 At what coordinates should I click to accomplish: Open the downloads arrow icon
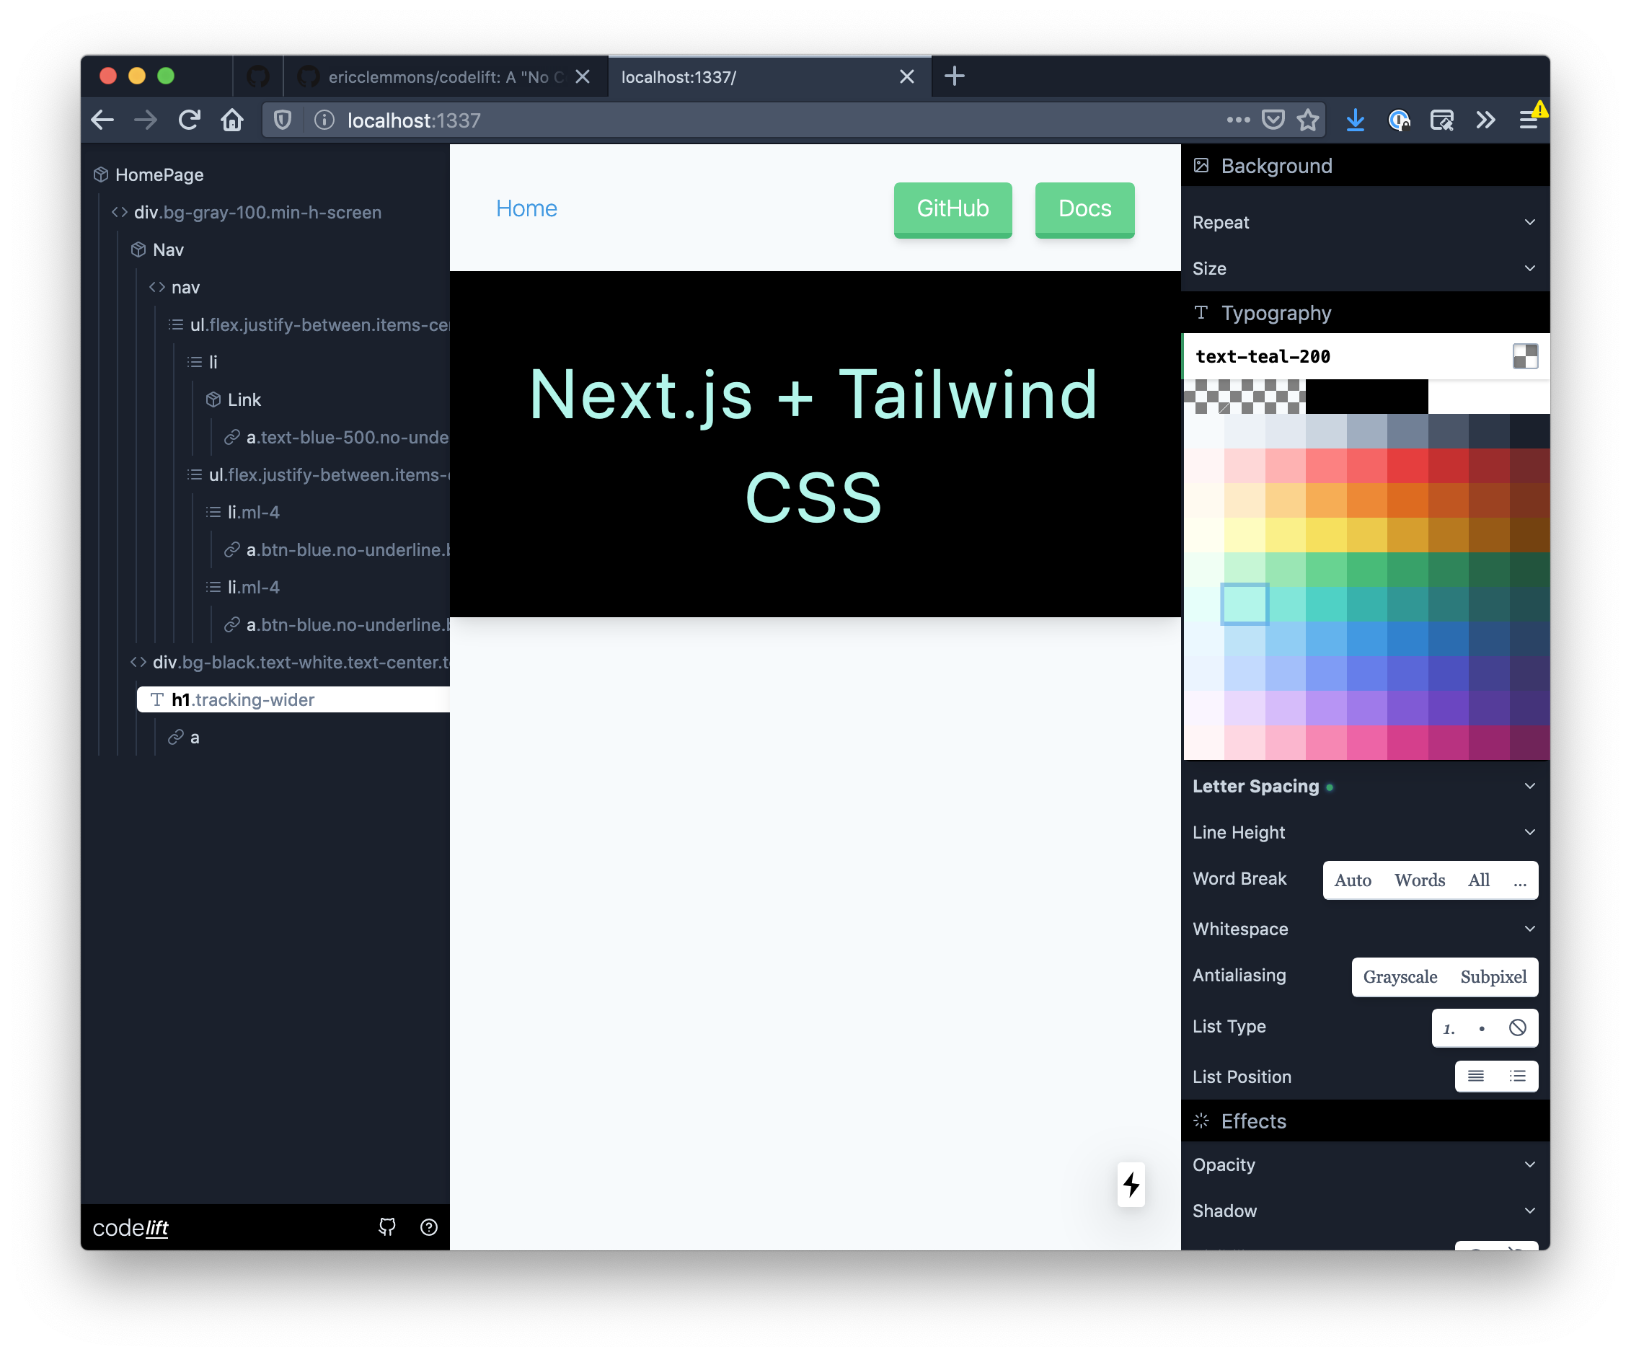click(1356, 120)
